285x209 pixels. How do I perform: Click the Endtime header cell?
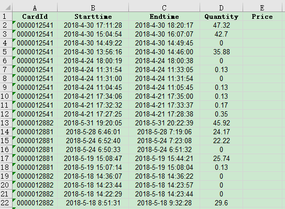[x=164, y=17]
